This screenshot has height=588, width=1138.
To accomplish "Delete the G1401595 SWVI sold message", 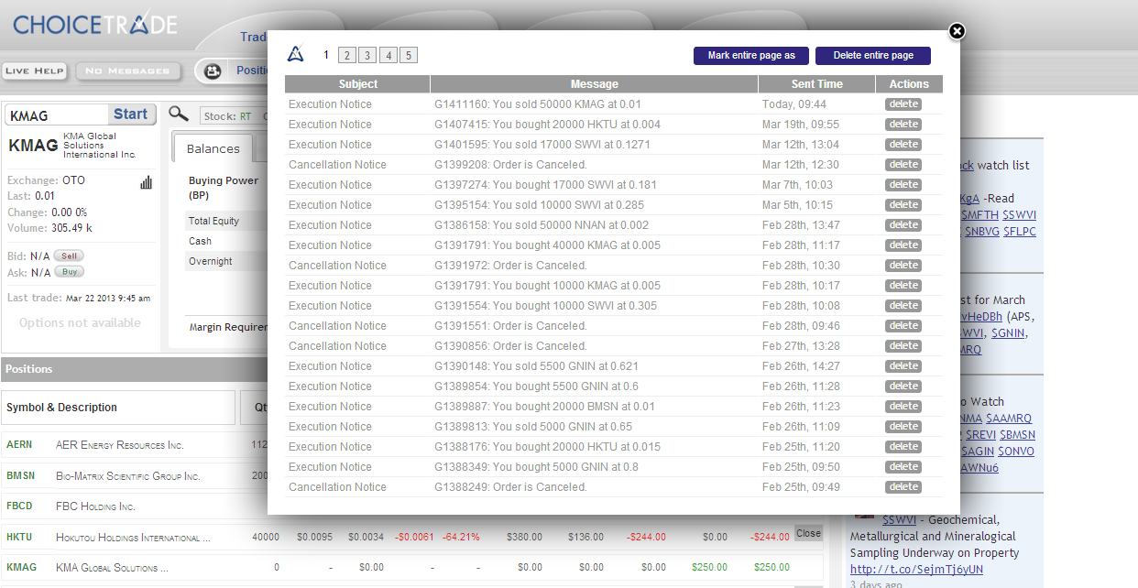I will pyautogui.click(x=903, y=145).
